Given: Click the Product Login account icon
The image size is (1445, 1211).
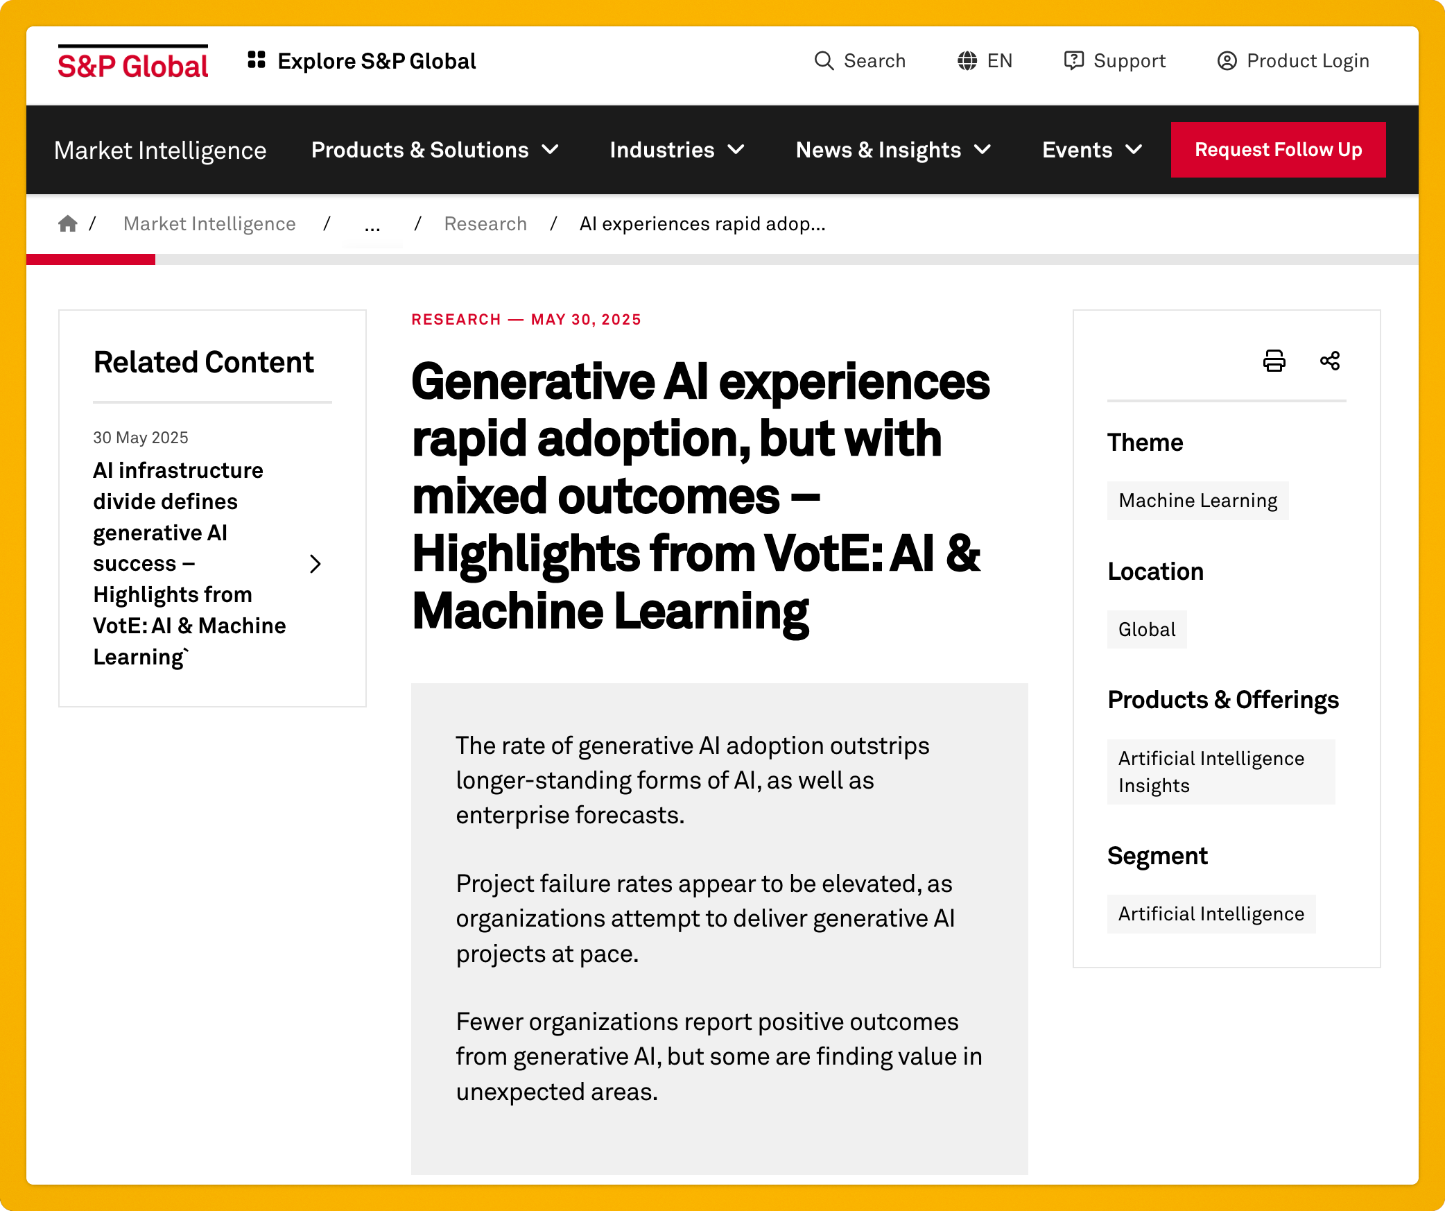Looking at the screenshot, I should pos(1227,61).
